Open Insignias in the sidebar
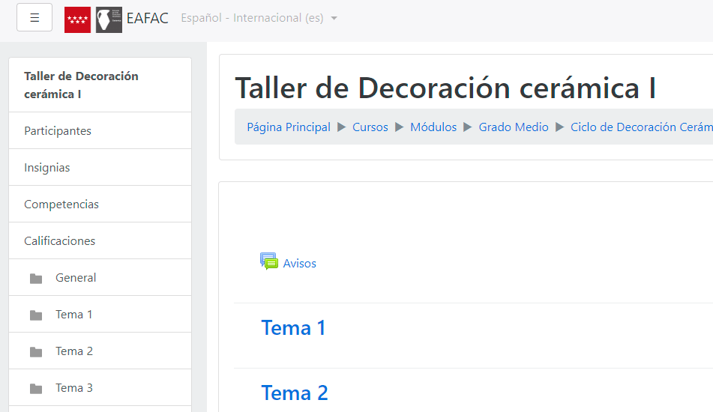713x412 pixels. [100, 168]
